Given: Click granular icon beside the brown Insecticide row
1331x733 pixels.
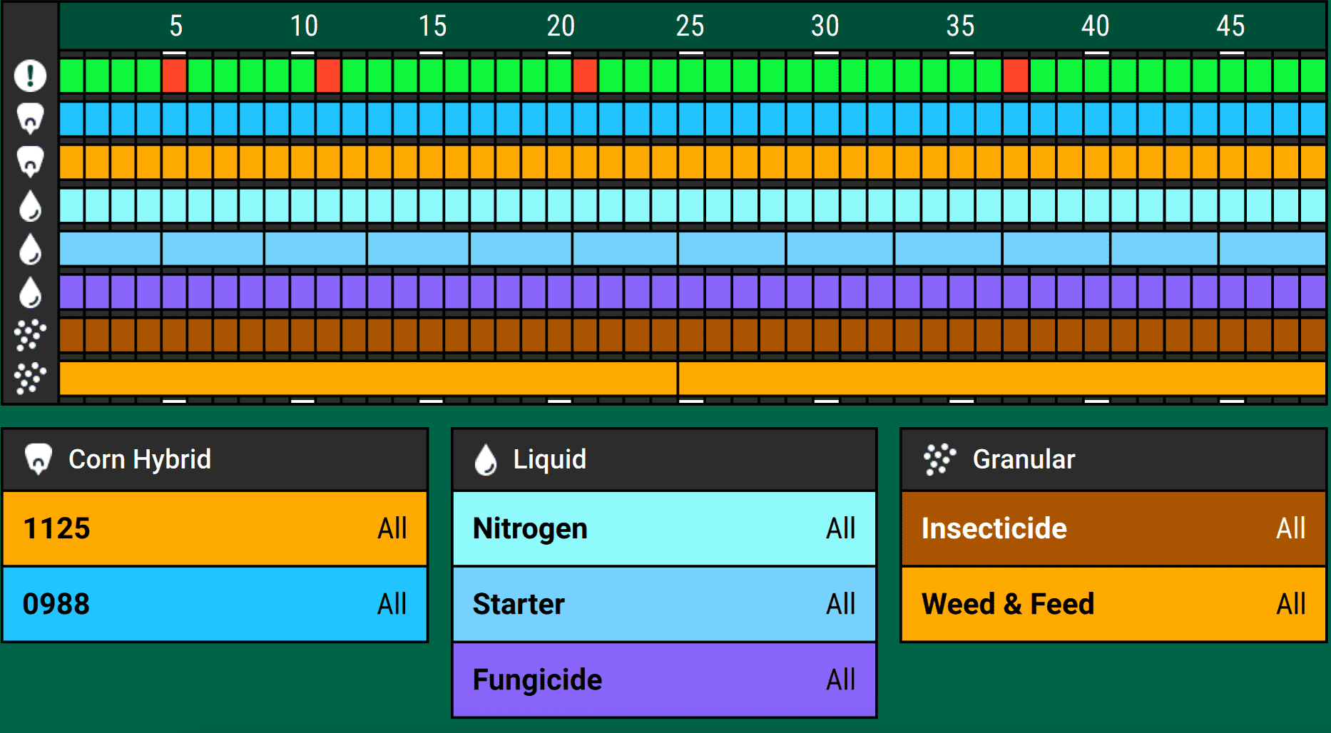Looking at the screenshot, I should pyautogui.click(x=30, y=335).
